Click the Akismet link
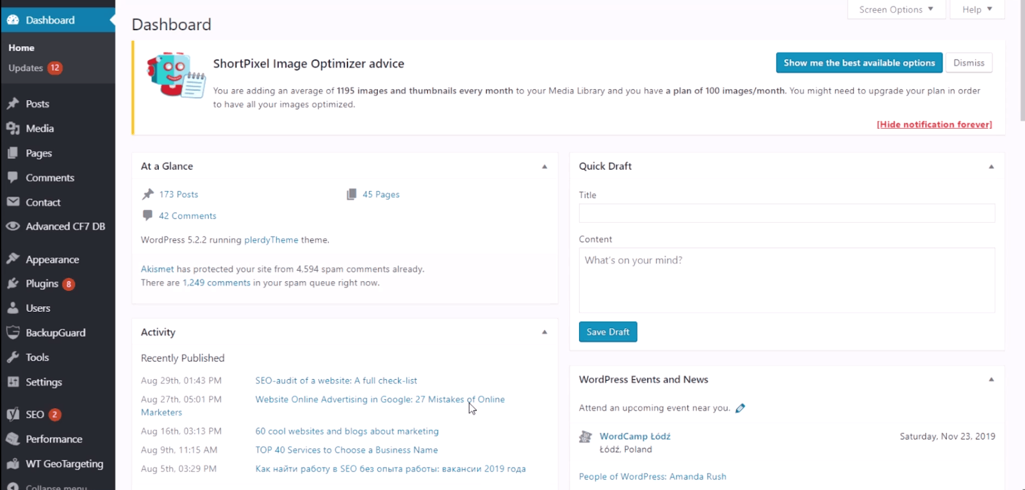Screen dimensions: 1025x490 158,269
